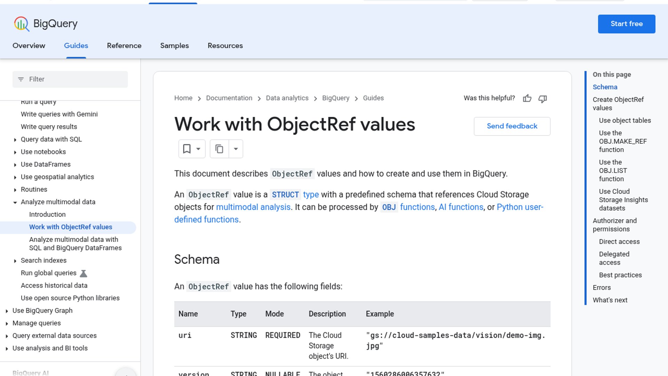Expand the Search indexes section
The width and height of the screenshot is (668, 376).
tap(15, 261)
